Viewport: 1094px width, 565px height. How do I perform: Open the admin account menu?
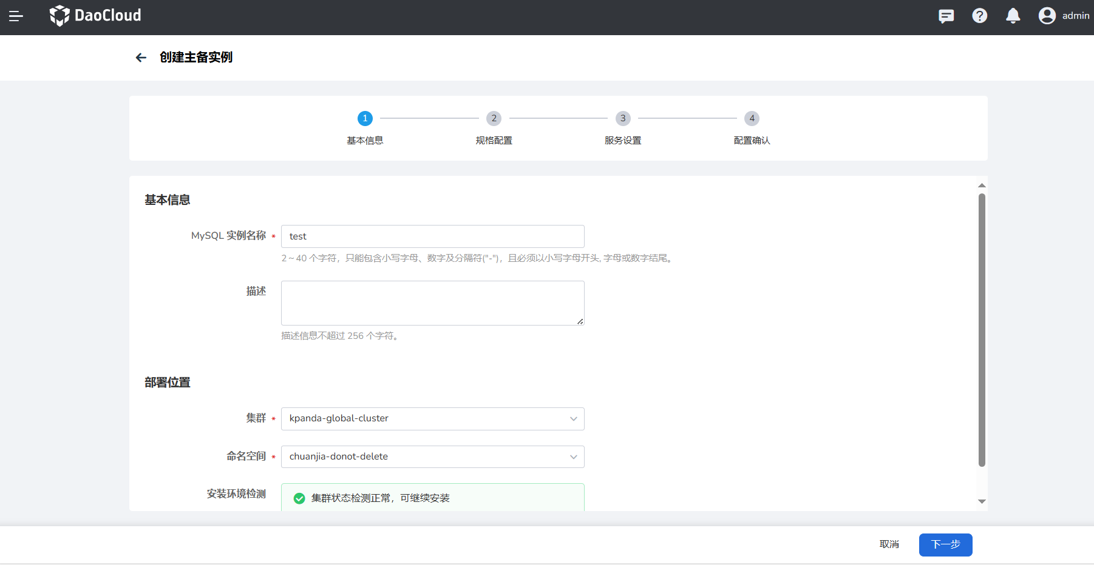(x=1075, y=16)
